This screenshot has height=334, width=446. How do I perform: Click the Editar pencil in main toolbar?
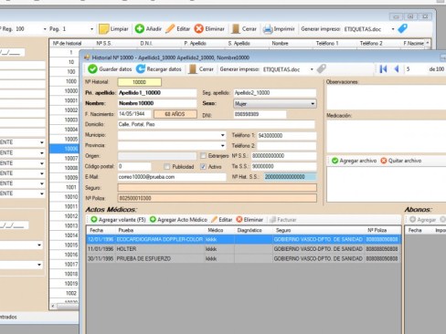coord(178,29)
